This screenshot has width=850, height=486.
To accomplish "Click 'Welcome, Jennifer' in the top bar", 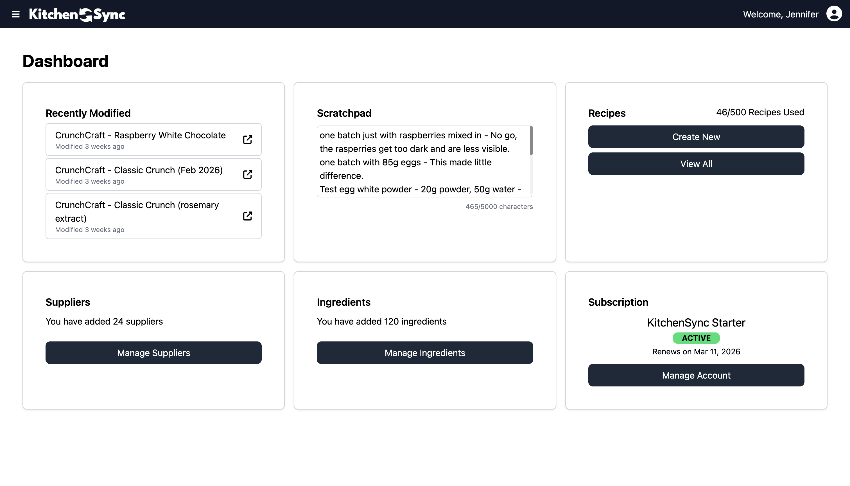I will coord(780,14).
